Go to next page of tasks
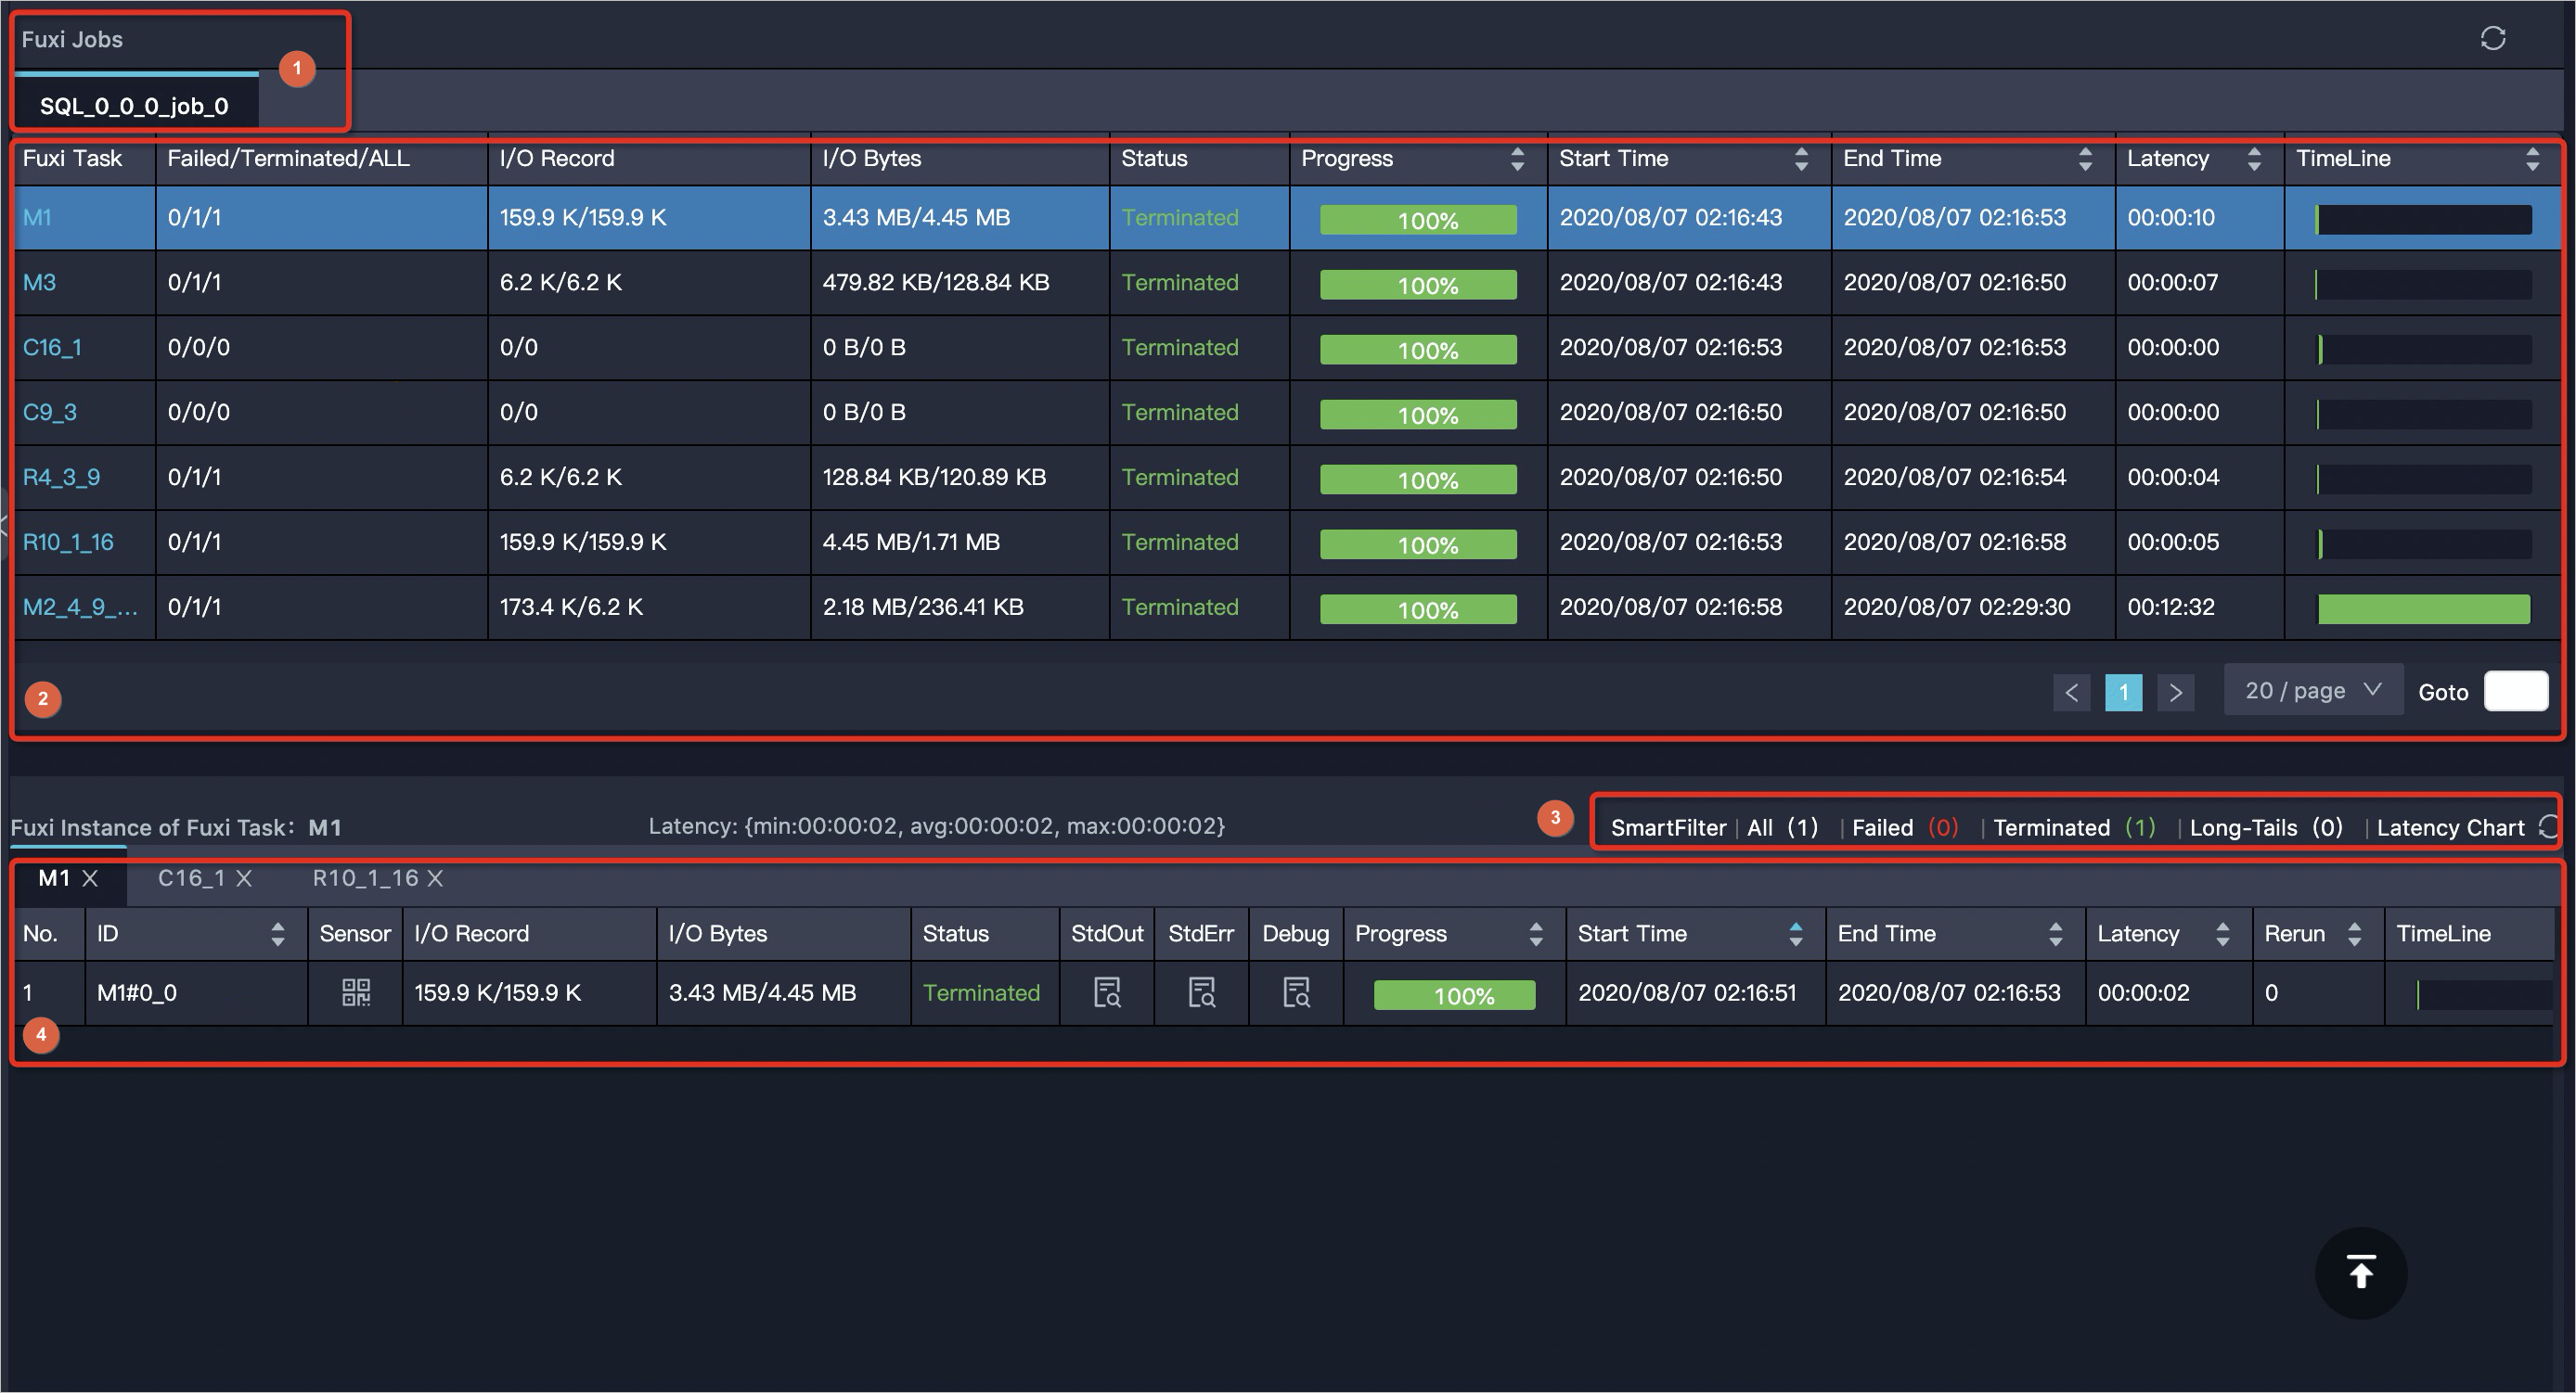 (2175, 692)
